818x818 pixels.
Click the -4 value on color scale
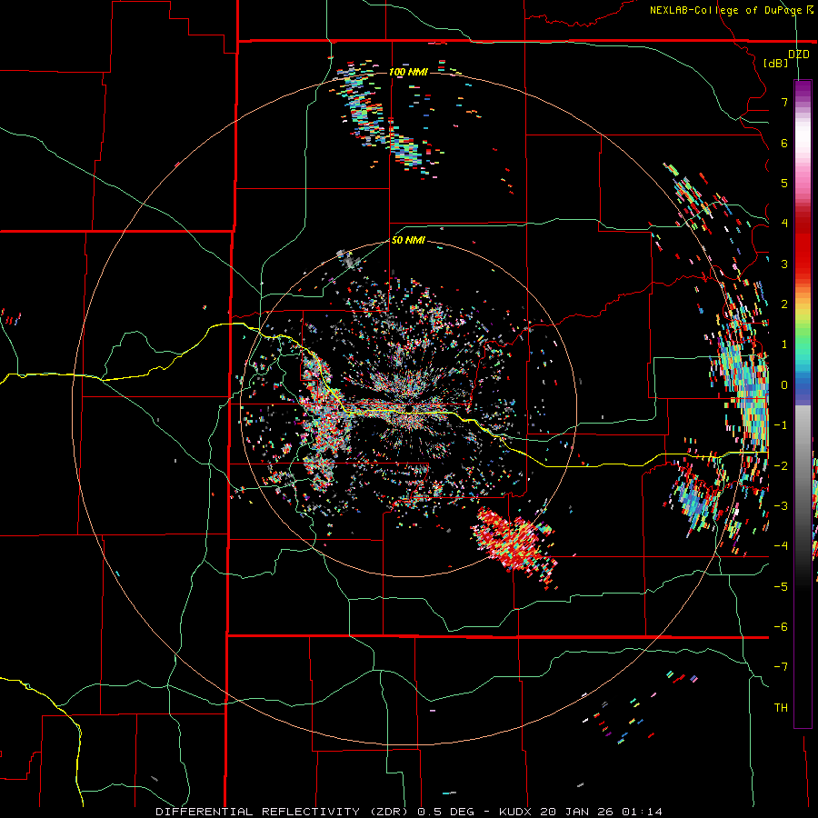[x=781, y=546]
